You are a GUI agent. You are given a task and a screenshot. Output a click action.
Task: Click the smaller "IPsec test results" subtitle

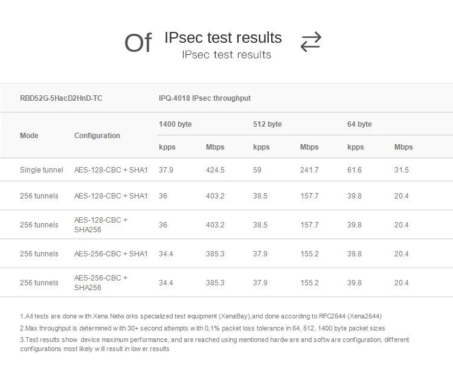(226, 55)
